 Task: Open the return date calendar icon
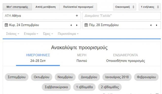pos(86,25)
